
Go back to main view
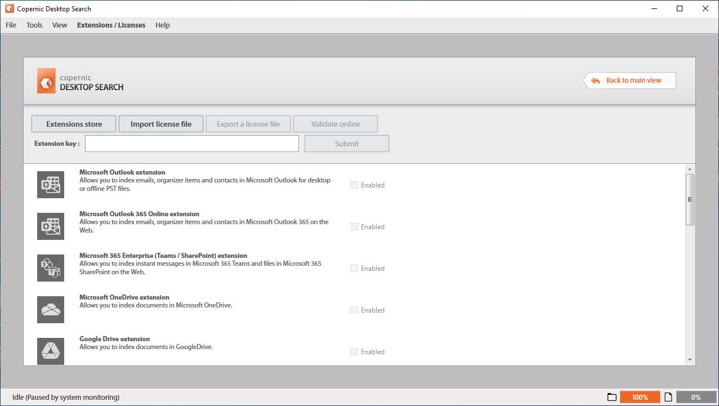coord(630,81)
